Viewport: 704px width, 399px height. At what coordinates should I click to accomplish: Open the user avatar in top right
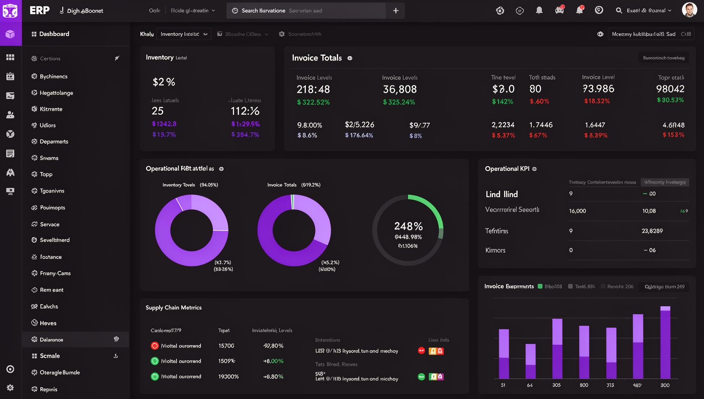pos(689,10)
